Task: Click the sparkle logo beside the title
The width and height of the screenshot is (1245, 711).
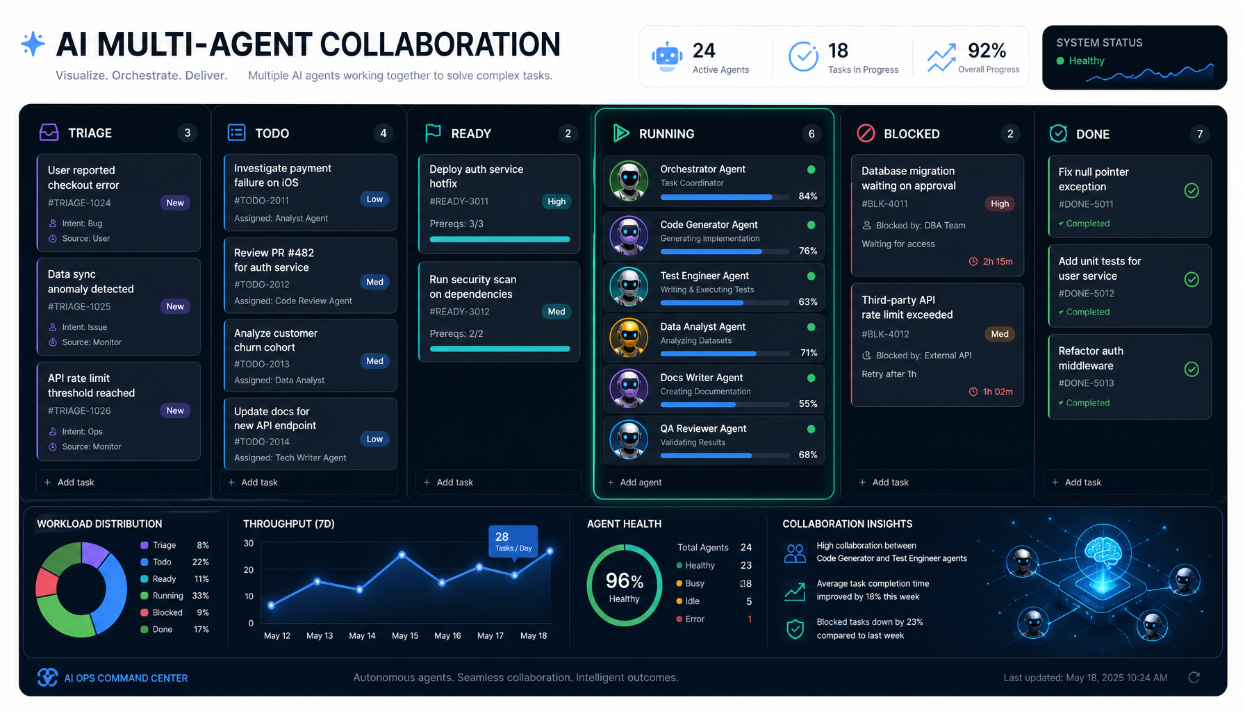Action: (33, 44)
